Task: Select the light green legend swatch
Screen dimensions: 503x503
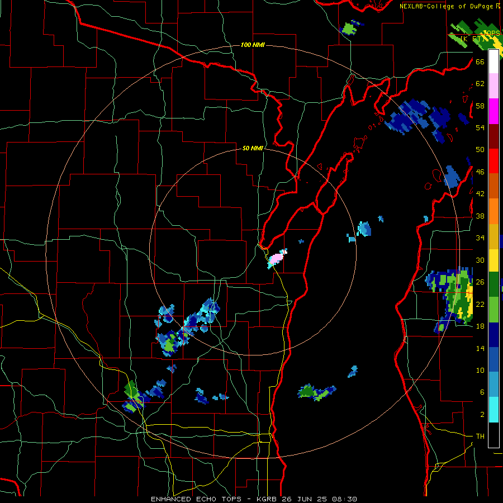Action: click(493, 310)
